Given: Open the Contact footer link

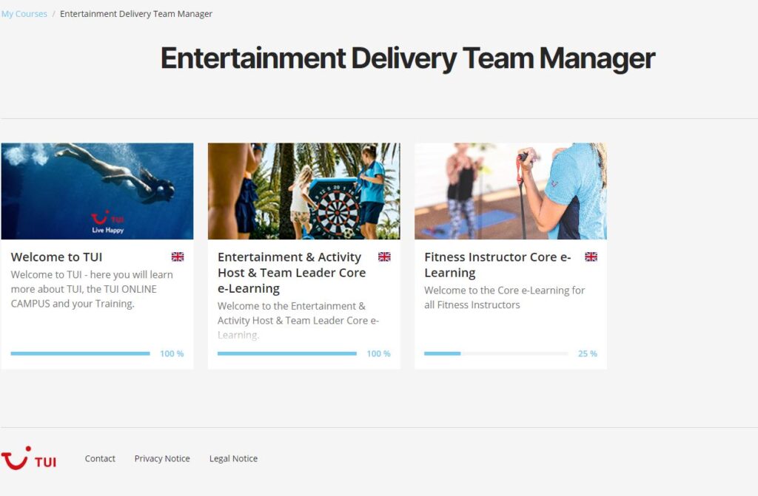Looking at the screenshot, I should point(100,458).
